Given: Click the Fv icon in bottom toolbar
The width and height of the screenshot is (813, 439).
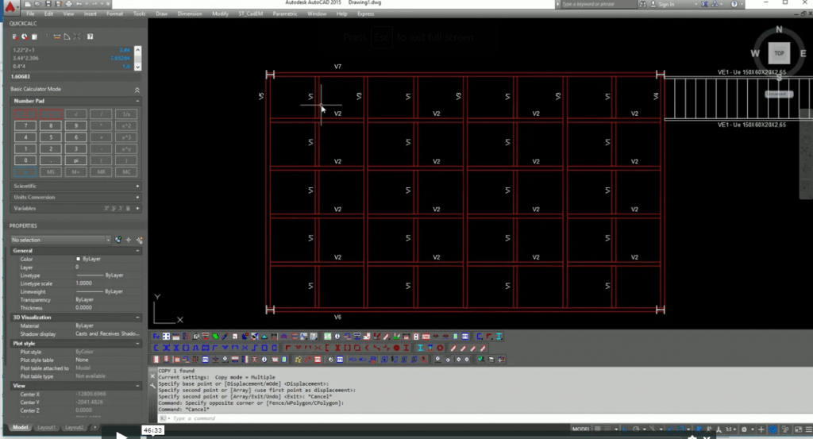Looking at the screenshot, I should pyautogui.click(x=156, y=337).
